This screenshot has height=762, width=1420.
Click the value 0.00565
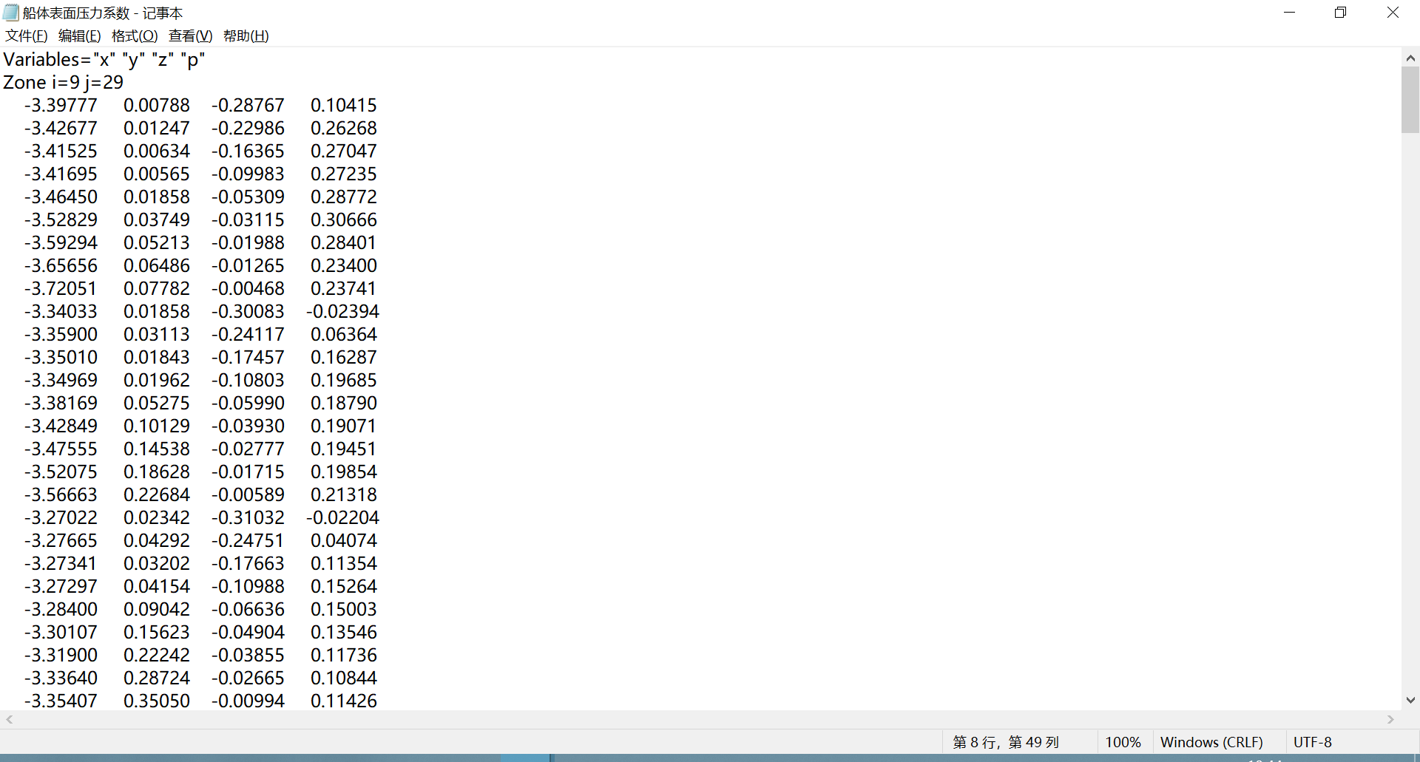click(157, 174)
